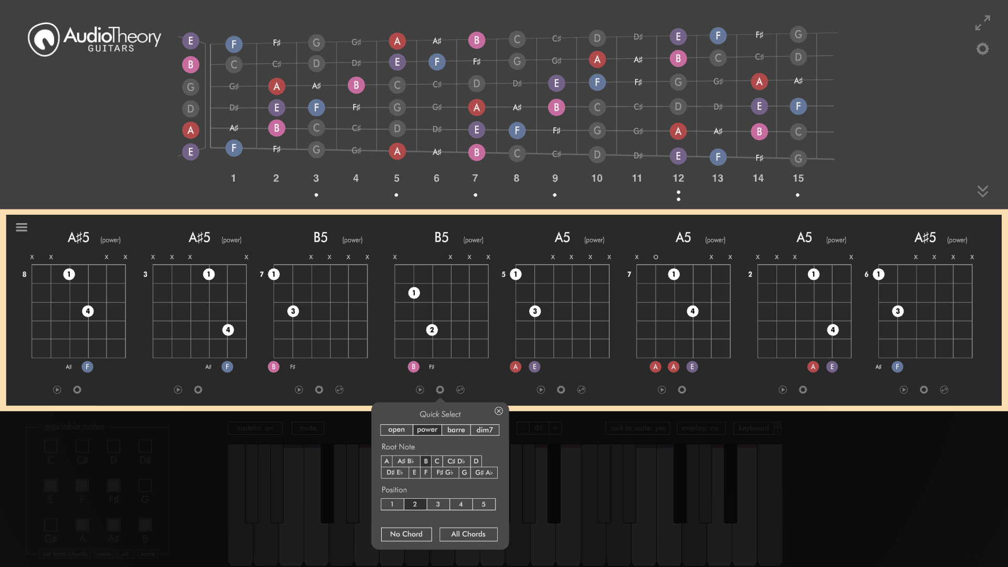Select the power chord type

click(427, 430)
